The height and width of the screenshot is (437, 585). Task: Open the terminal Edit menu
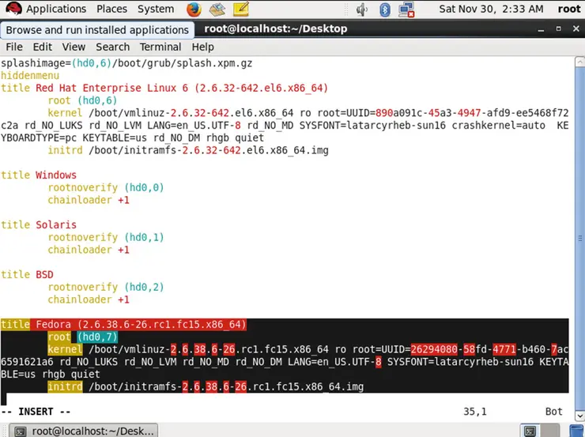click(x=43, y=47)
